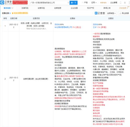Select the 投资人变更 change item cell
This screenshot has width=130, height=127.
tap(36, 26)
